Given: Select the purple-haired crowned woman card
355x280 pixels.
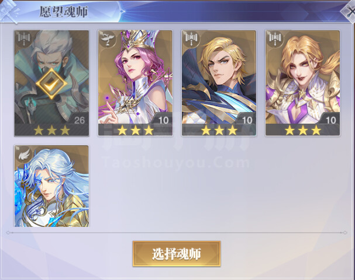Looking at the screenshot, I should (135, 83).
